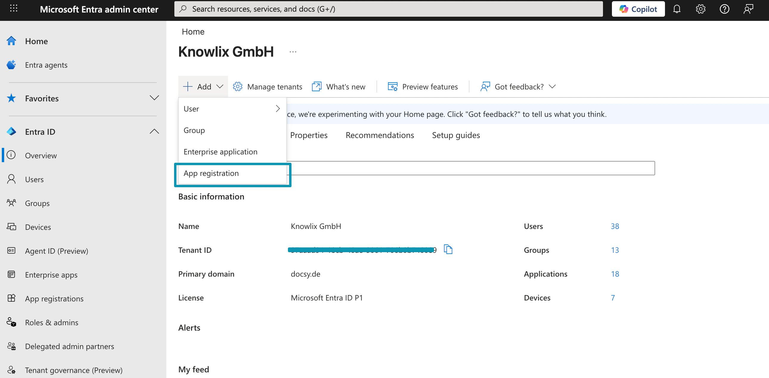Open the Users count link showing 38
Image resolution: width=769 pixels, height=378 pixels.
coord(615,226)
